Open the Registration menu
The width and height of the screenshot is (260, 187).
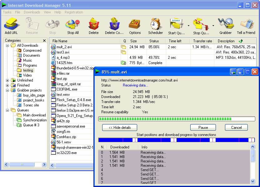coord(74,12)
